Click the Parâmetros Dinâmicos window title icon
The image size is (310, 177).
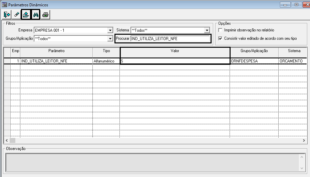pyautogui.click(x=4, y=5)
